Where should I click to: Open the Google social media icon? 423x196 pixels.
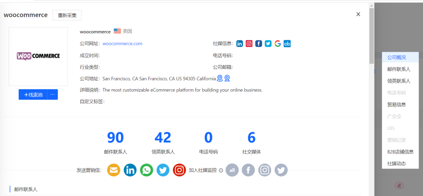278,44
